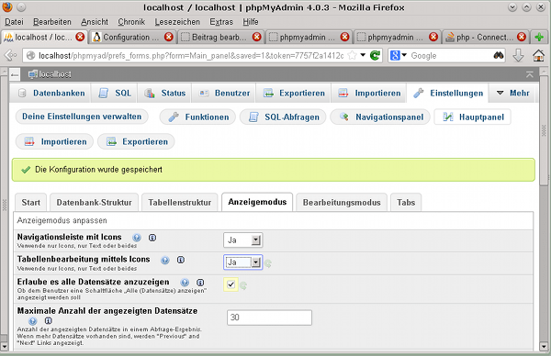Click the Importieren pill button below Deine Einstellungen

[x=54, y=141]
